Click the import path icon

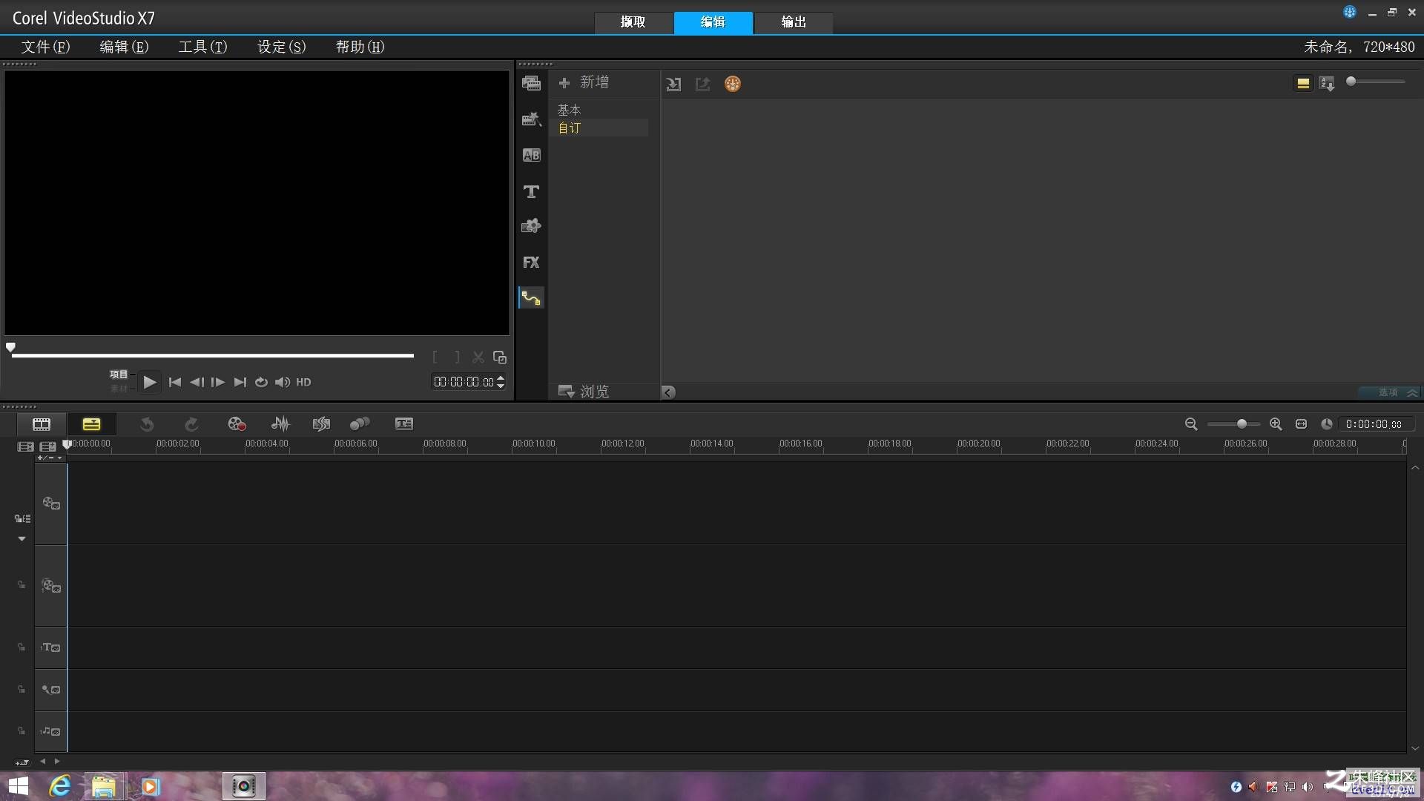673,84
